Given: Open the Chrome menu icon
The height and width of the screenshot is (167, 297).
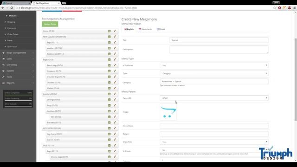Looking at the screenshot, I should tap(295, 8).
